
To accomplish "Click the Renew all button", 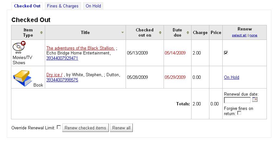I will [121, 128].
